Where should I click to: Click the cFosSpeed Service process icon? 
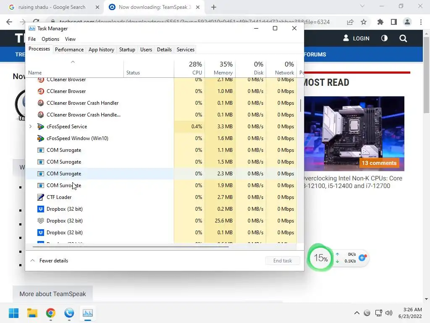[x=41, y=127]
